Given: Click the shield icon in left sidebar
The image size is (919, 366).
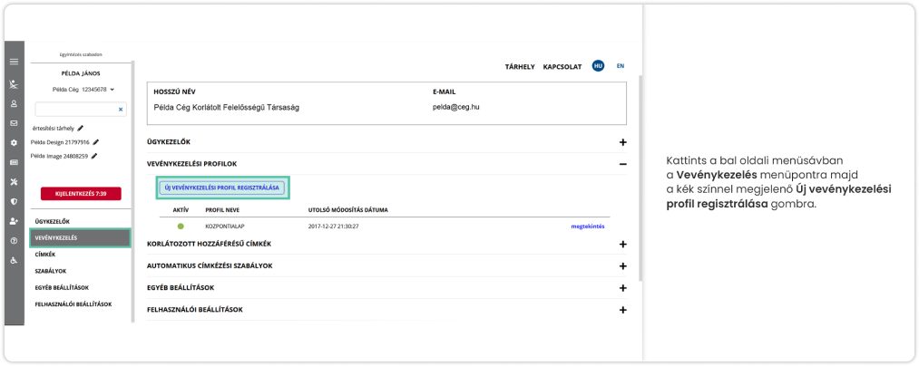Looking at the screenshot, I should click(x=14, y=201).
